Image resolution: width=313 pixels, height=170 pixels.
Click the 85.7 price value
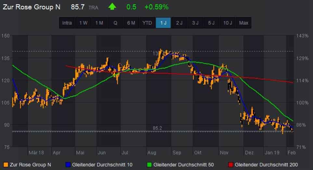78,7
